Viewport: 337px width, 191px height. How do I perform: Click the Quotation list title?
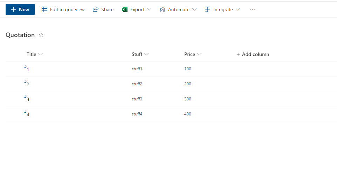coord(20,35)
